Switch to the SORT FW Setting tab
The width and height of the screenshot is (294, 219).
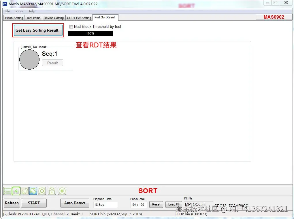coord(79,18)
